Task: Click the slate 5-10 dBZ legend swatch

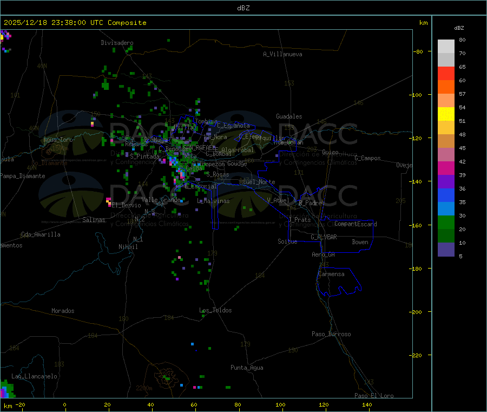Action: click(x=446, y=250)
